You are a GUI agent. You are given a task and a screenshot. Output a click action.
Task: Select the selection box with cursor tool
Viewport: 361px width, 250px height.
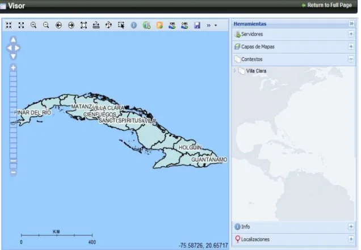[x=121, y=25]
